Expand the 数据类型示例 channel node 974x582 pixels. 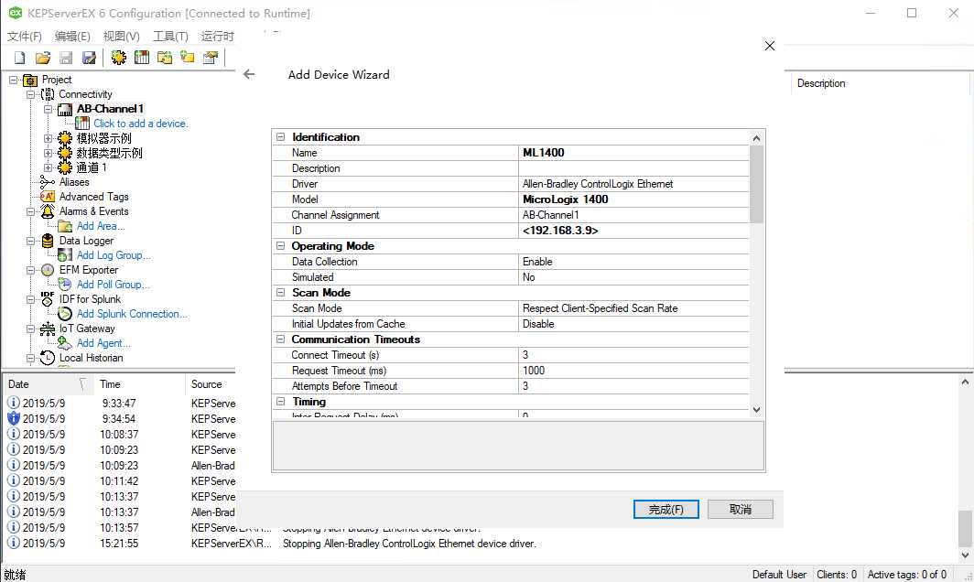(x=48, y=153)
